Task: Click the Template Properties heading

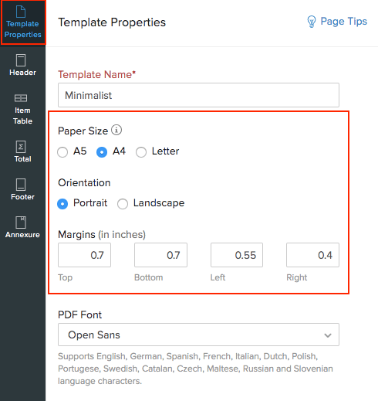Action: tap(112, 22)
